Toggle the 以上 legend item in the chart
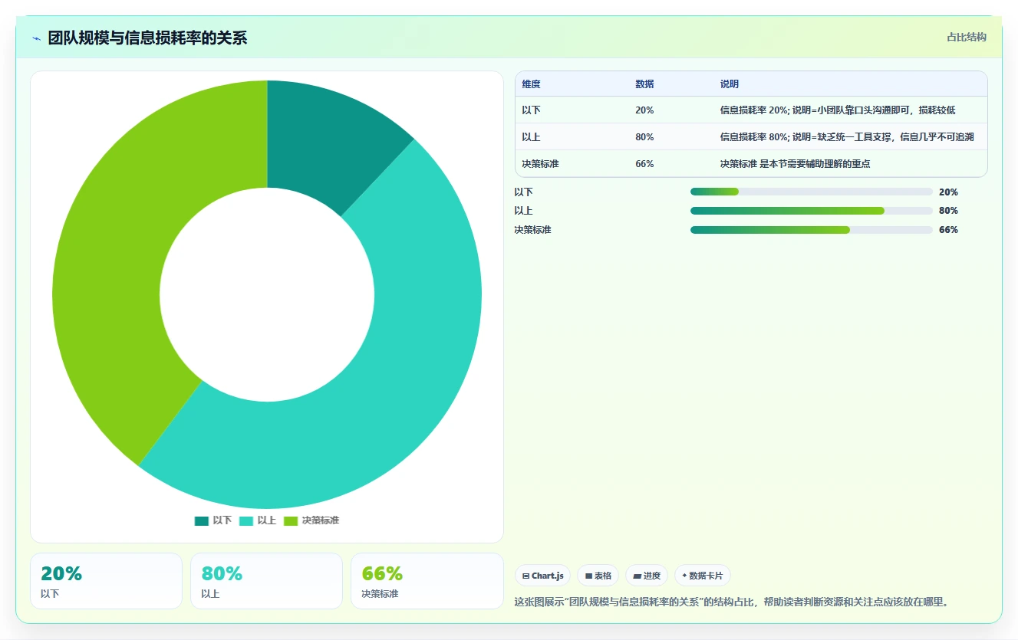This screenshot has width=1018, height=640. (x=258, y=520)
